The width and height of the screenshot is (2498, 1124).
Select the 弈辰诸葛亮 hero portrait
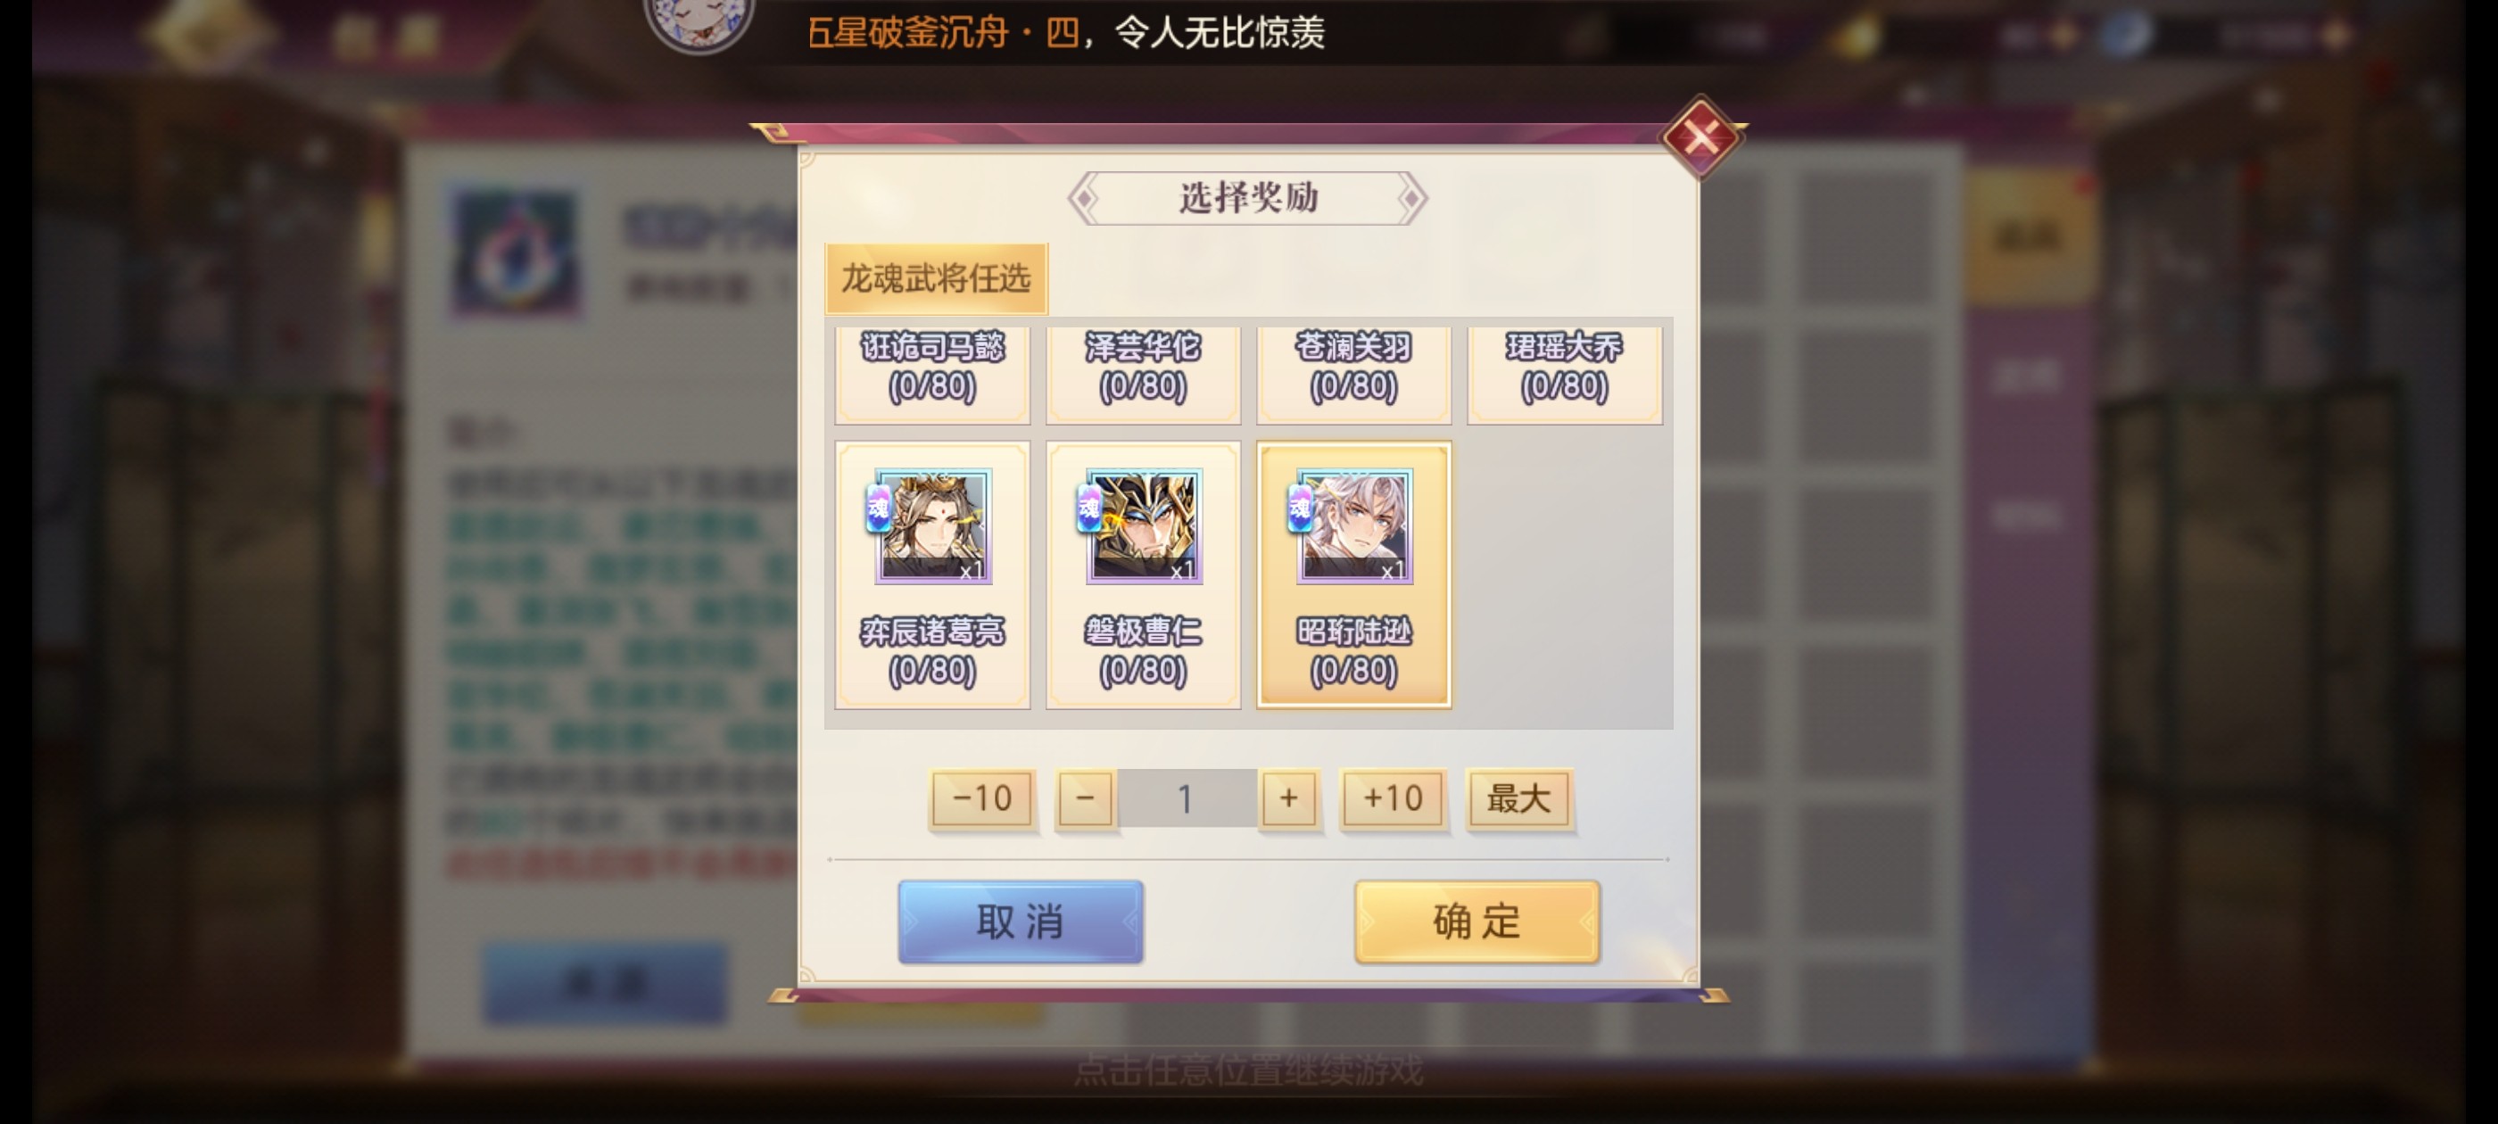[x=933, y=526]
